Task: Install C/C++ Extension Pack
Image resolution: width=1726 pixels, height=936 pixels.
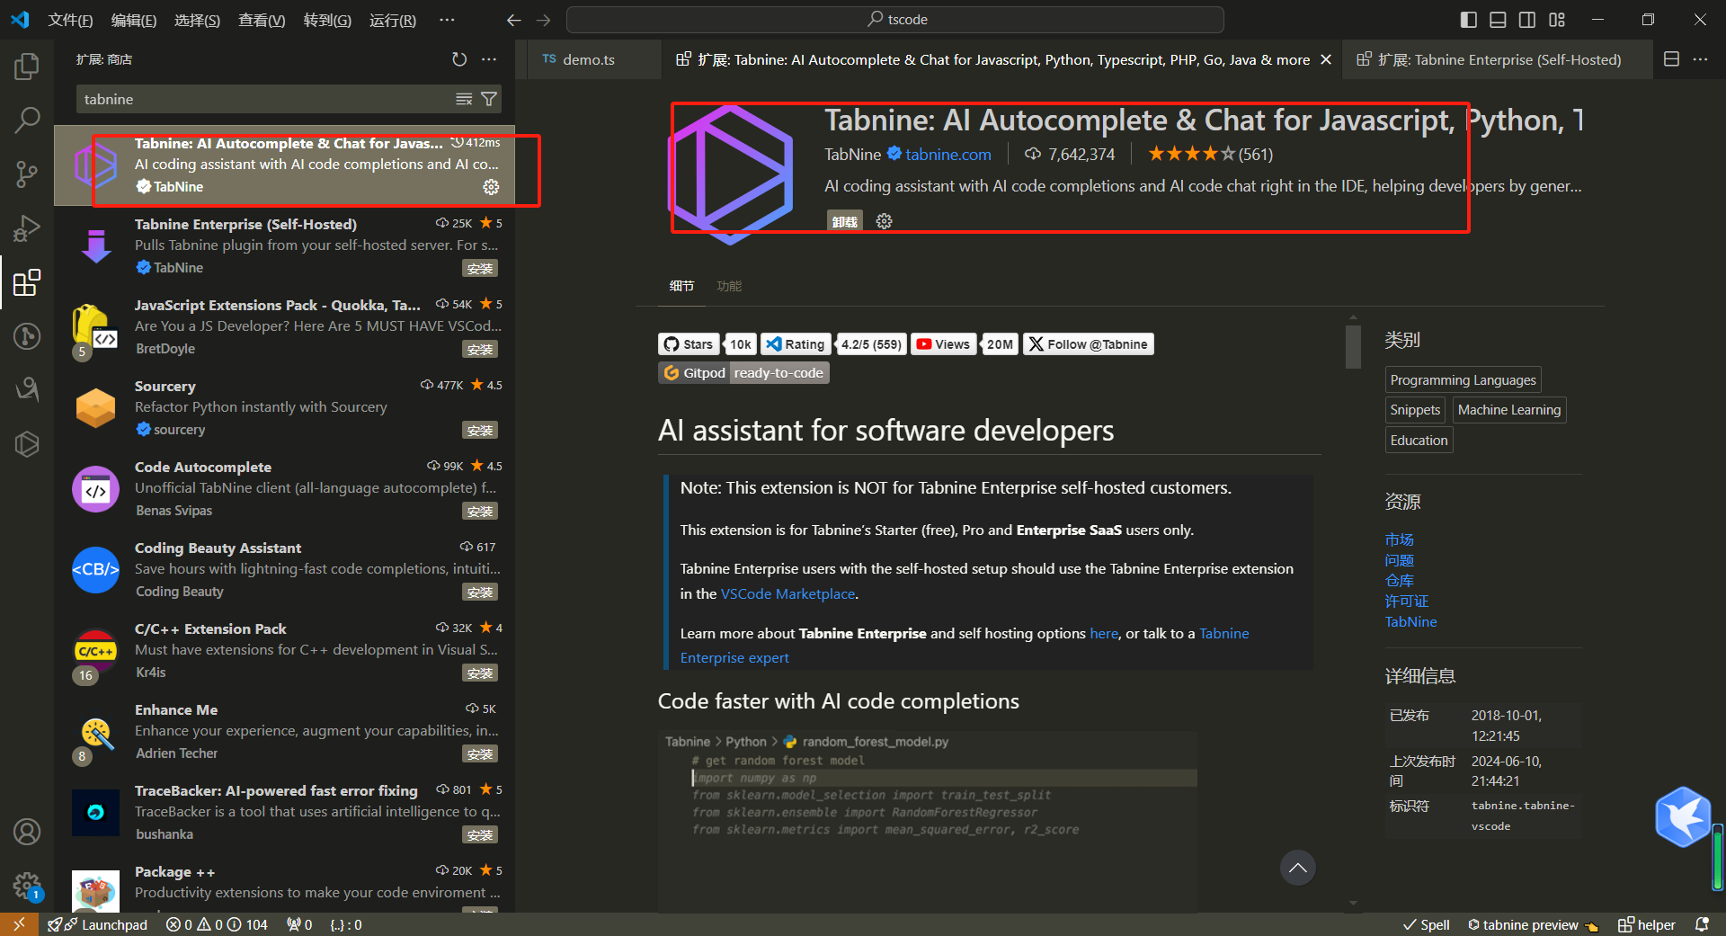Action: (x=480, y=673)
